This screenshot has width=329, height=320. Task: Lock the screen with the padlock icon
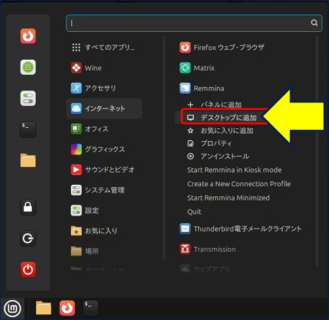point(28,207)
